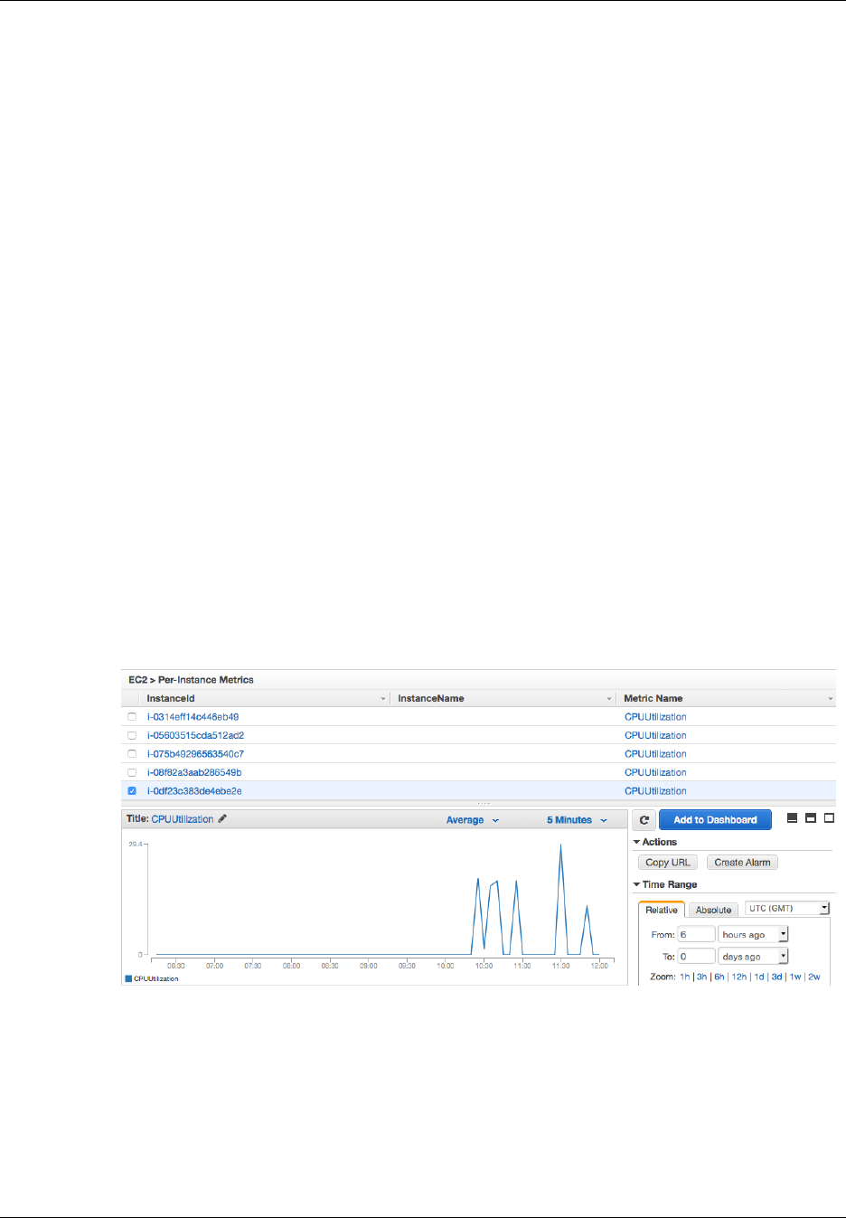This screenshot has width=846, height=1218.
Task: Open the Average statistic dropdown
Action: click(x=473, y=820)
